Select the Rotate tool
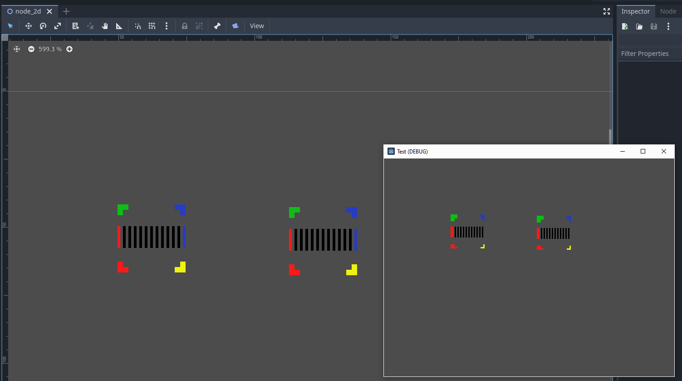The height and width of the screenshot is (381, 682). point(43,26)
